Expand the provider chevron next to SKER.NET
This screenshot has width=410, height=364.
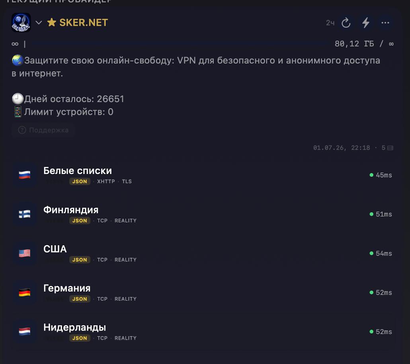click(39, 23)
